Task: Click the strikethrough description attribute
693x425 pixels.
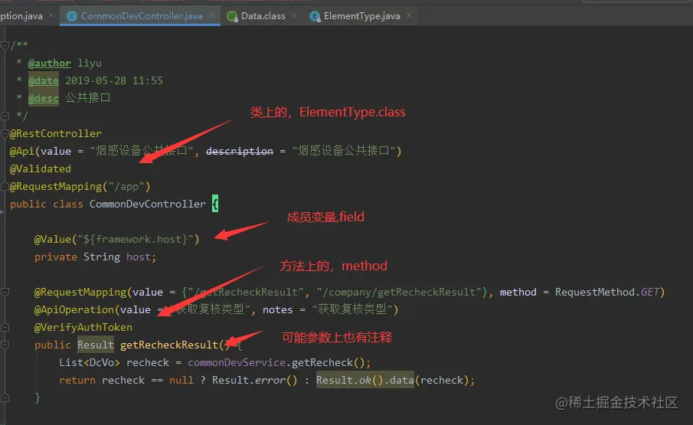Action: (240, 151)
